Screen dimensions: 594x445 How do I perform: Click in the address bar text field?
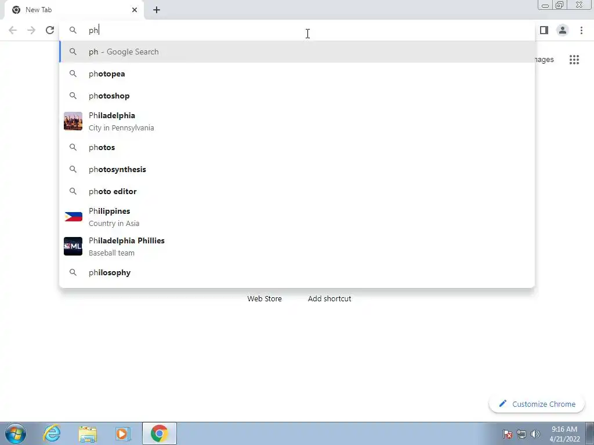pos(297,30)
